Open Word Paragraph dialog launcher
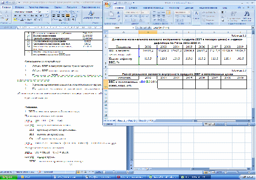Viewport: 256px width, 180px height. [79, 23]
